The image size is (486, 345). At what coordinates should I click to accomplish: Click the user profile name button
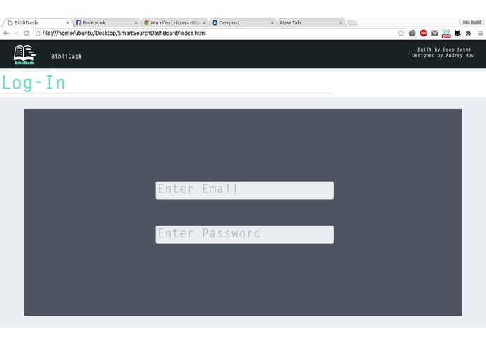coord(471,22)
